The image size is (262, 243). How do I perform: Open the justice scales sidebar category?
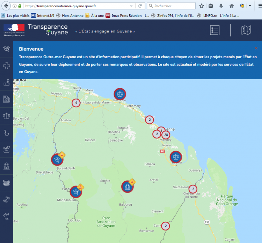[x=6, y=116]
